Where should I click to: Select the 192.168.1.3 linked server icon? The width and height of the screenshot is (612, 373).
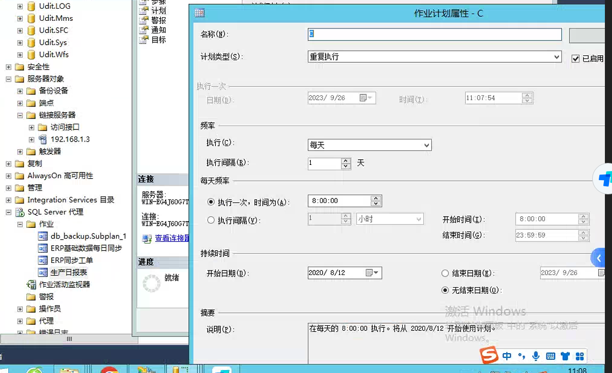(x=43, y=140)
